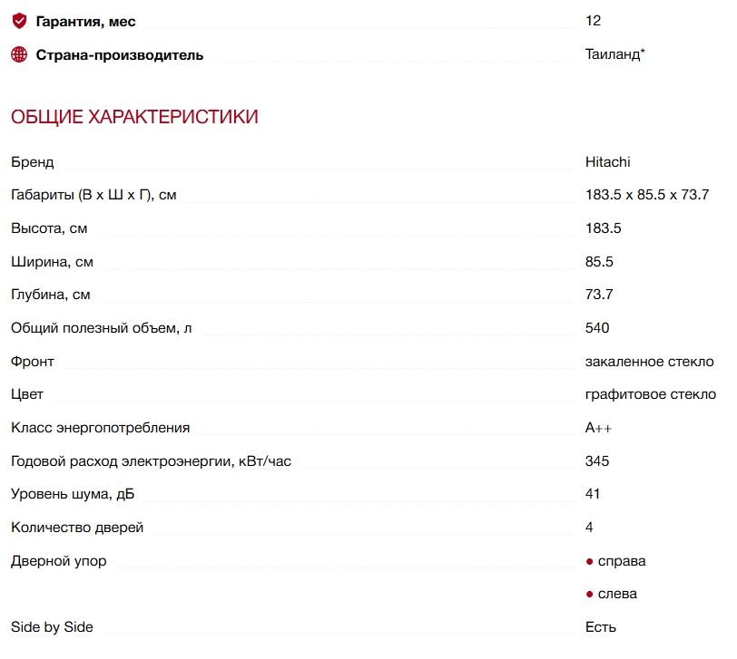Click the Side by Side label
Viewport: 737px width, 659px height.
pyautogui.click(x=52, y=627)
